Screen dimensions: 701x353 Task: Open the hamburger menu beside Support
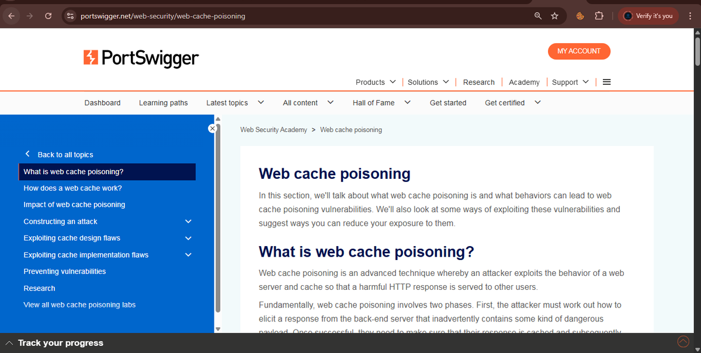tap(606, 82)
